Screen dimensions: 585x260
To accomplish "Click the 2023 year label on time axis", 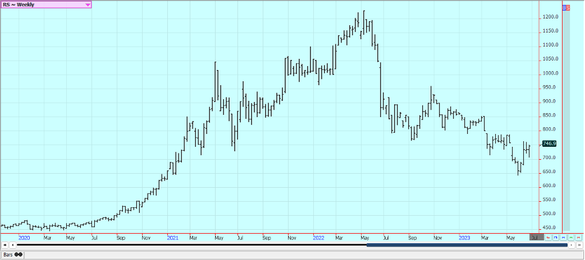I will click(464, 237).
